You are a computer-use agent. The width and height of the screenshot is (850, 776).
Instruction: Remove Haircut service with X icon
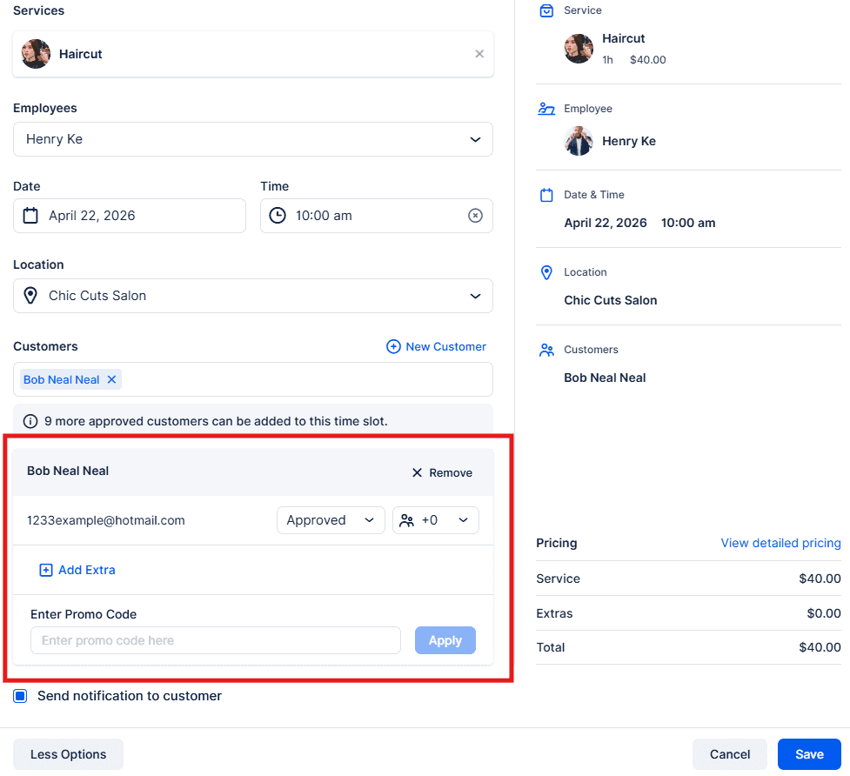pyautogui.click(x=479, y=54)
